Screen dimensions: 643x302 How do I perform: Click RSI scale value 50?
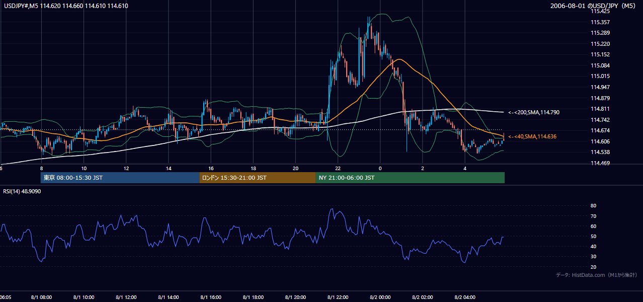click(593, 236)
